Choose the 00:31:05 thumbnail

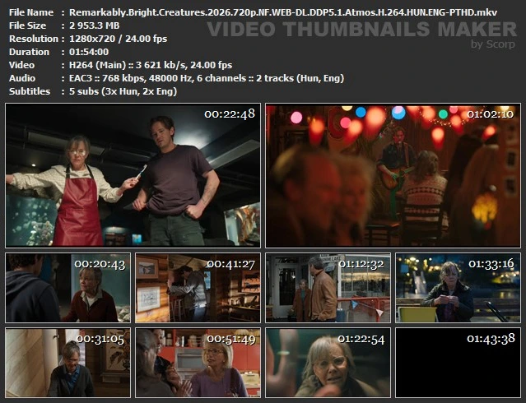click(67, 363)
